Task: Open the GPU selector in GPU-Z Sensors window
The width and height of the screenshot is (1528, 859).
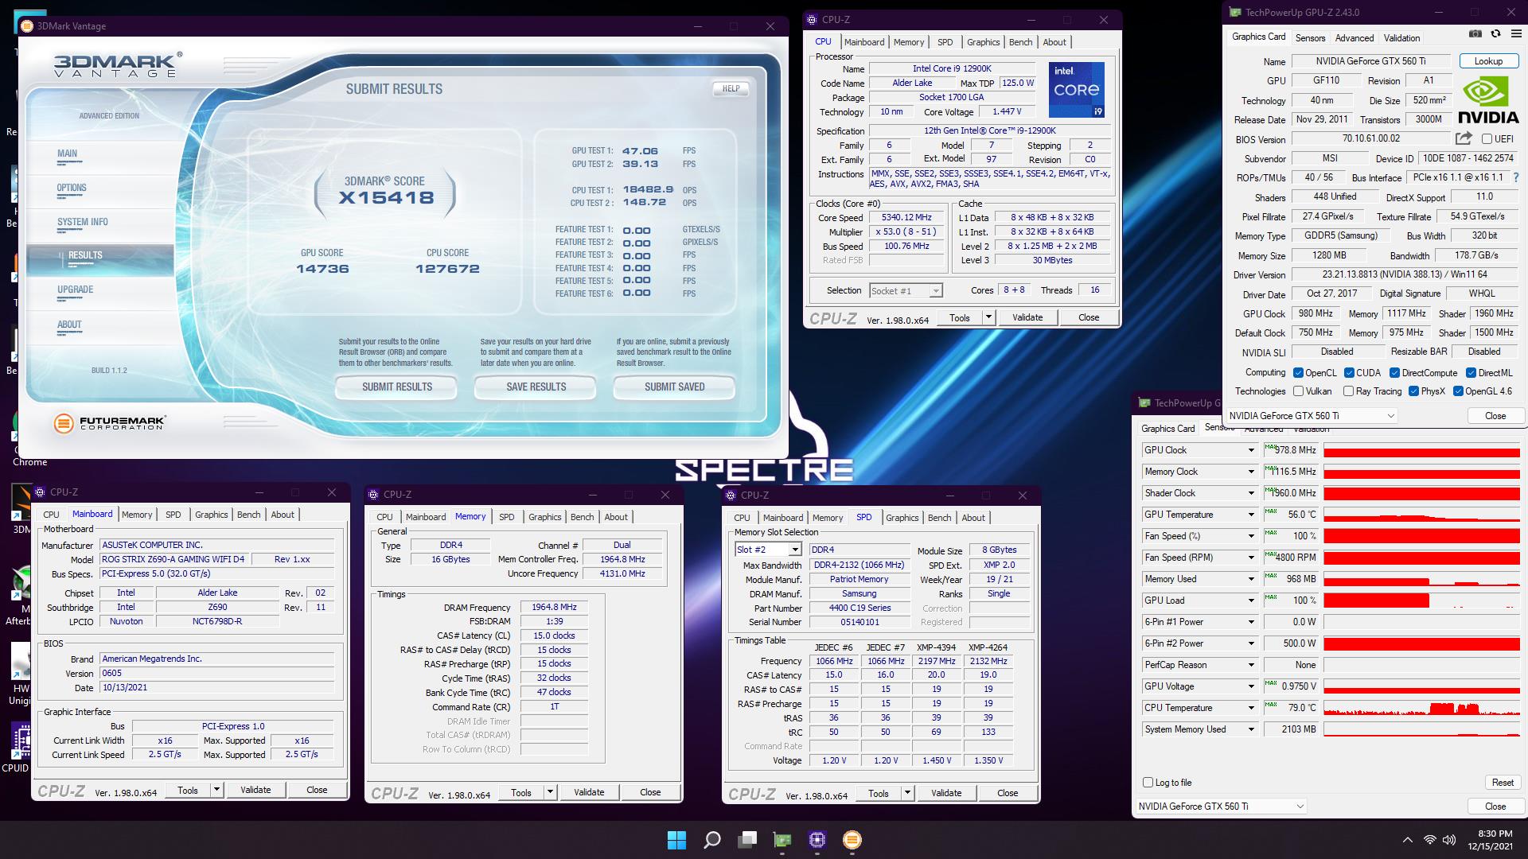Action: tap(1222, 807)
